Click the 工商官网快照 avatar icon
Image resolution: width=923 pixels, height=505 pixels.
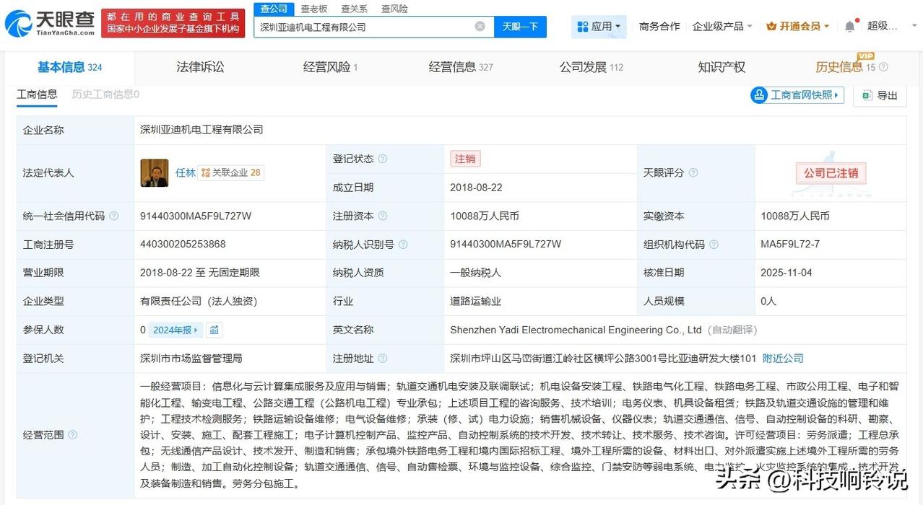click(759, 95)
